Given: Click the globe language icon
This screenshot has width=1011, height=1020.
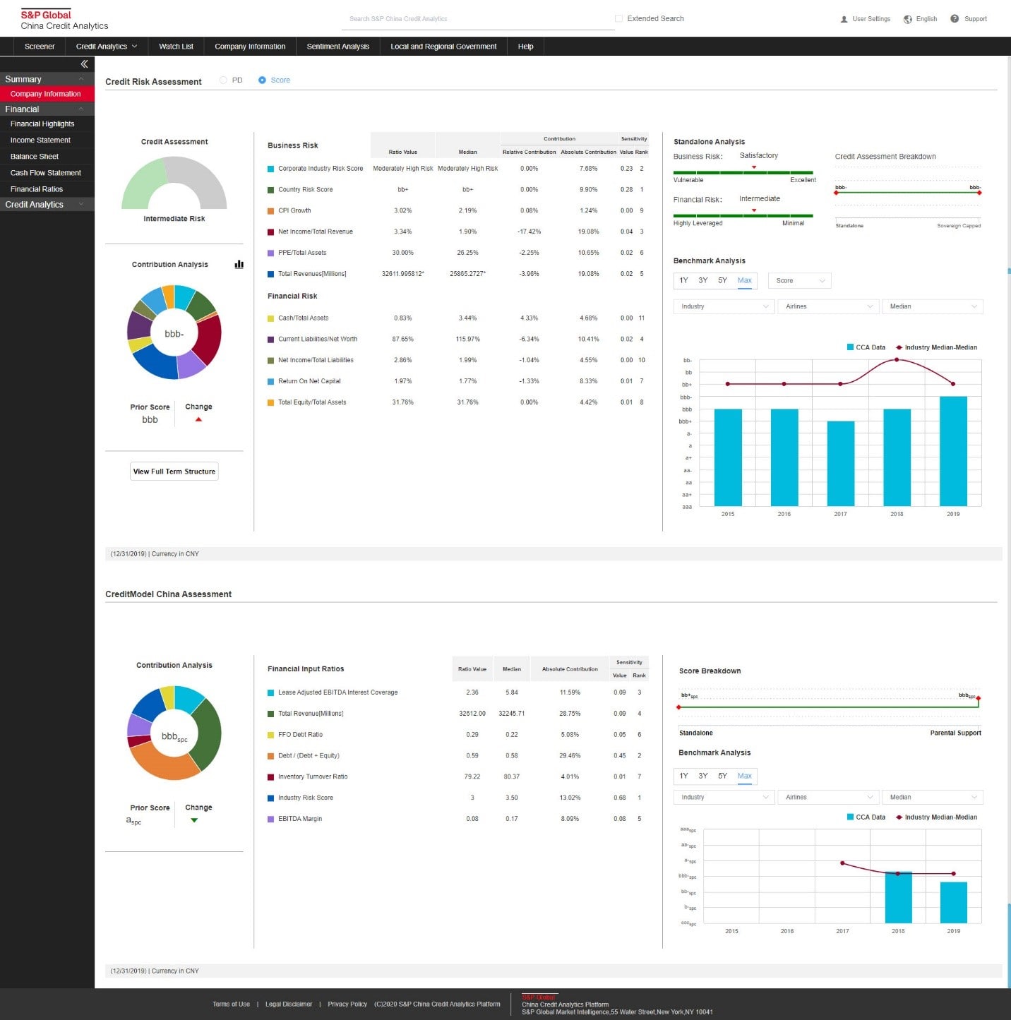Looking at the screenshot, I should click(908, 19).
